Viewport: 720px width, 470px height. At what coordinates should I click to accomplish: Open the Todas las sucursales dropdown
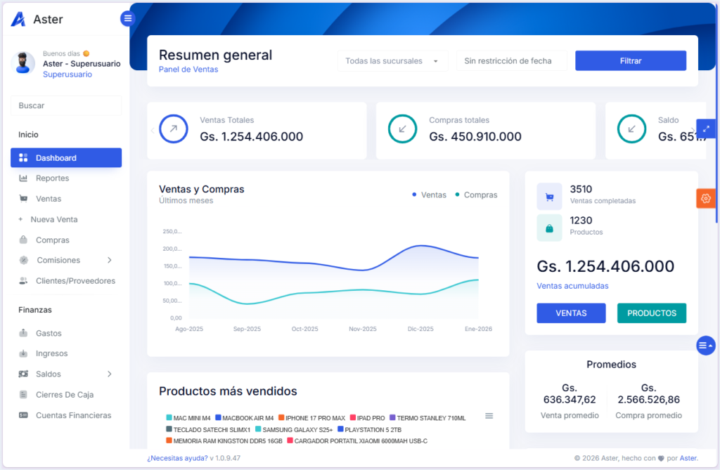point(392,61)
